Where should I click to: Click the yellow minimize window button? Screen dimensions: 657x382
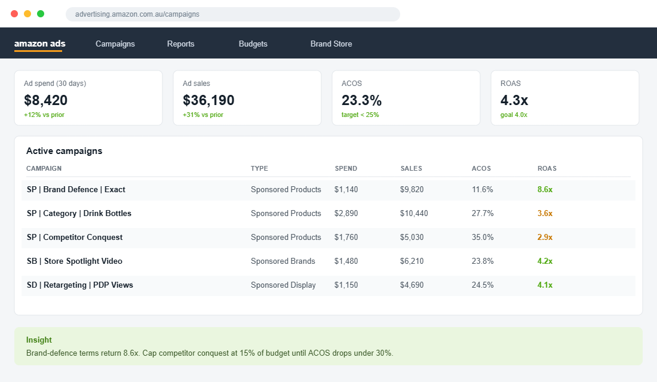pyautogui.click(x=27, y=14)
